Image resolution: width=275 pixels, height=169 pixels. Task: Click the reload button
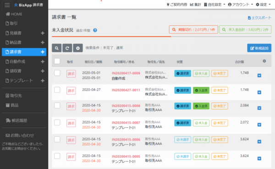pos(67,48)
